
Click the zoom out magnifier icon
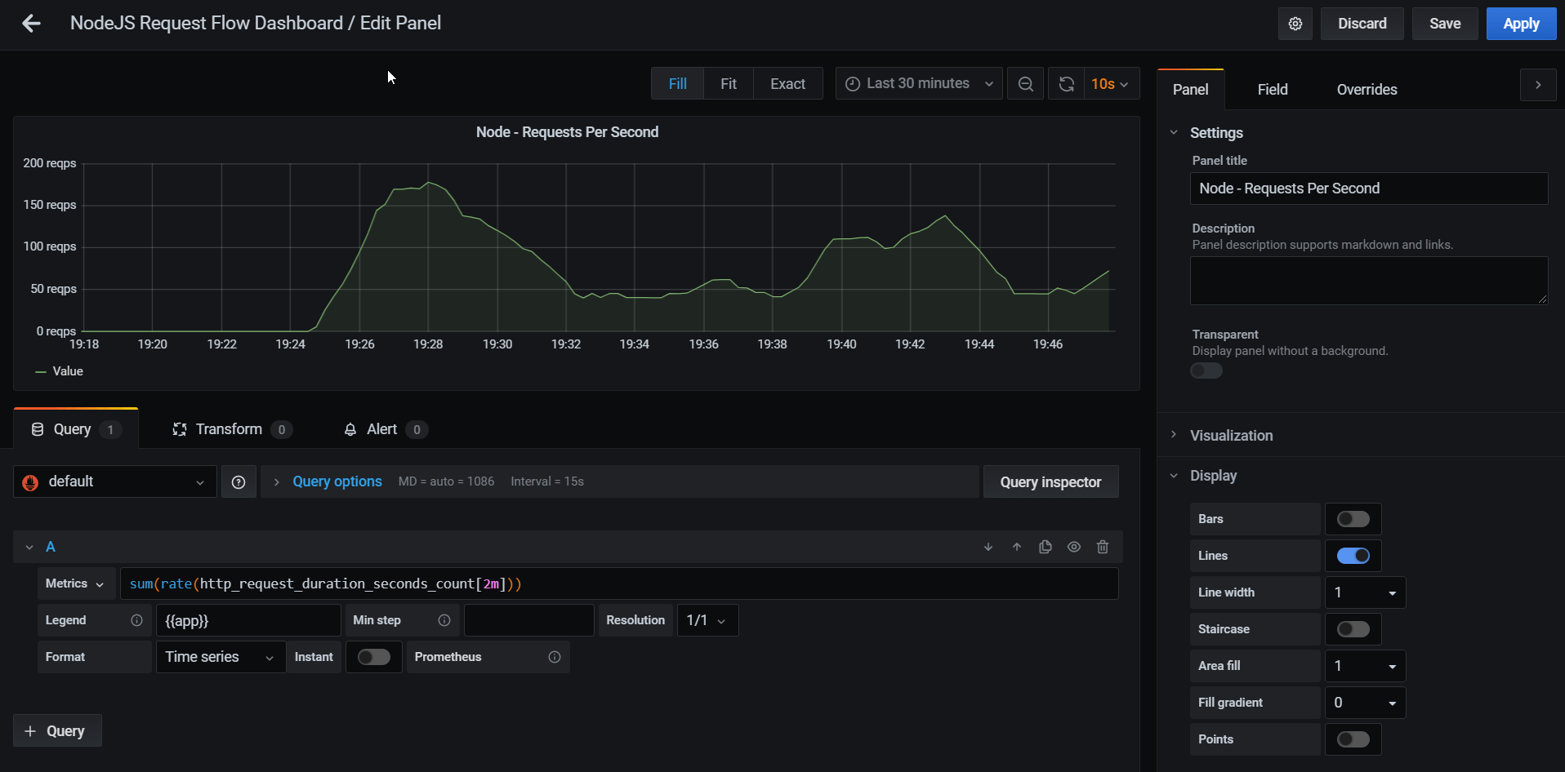(1025, 83)
